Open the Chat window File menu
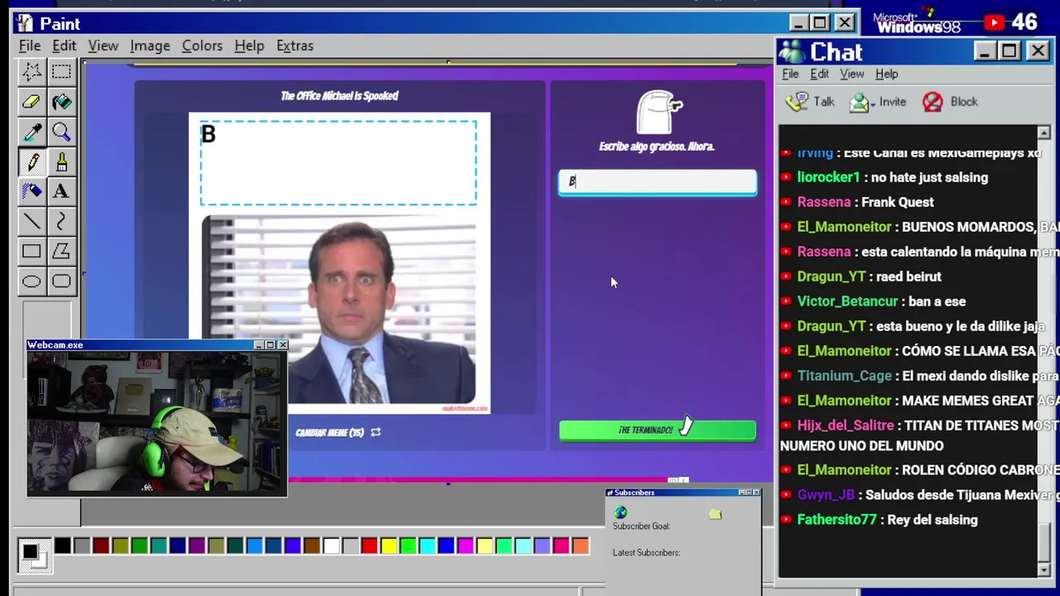1060x596 pixels. (x=790, y=74)
